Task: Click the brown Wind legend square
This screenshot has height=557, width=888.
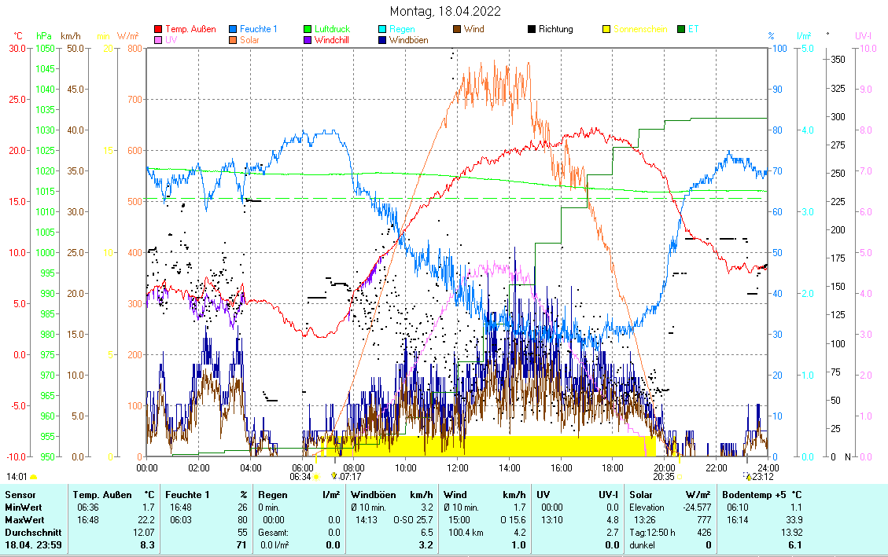Action: coord(457,29)
